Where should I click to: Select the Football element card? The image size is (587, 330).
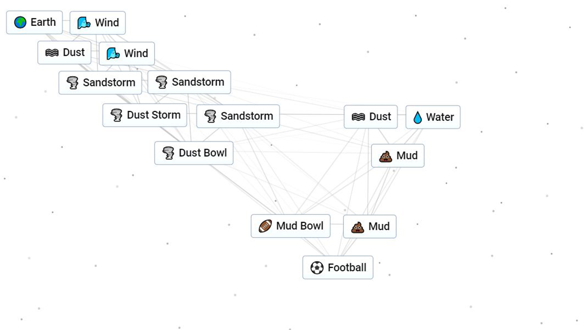[338, 267]
